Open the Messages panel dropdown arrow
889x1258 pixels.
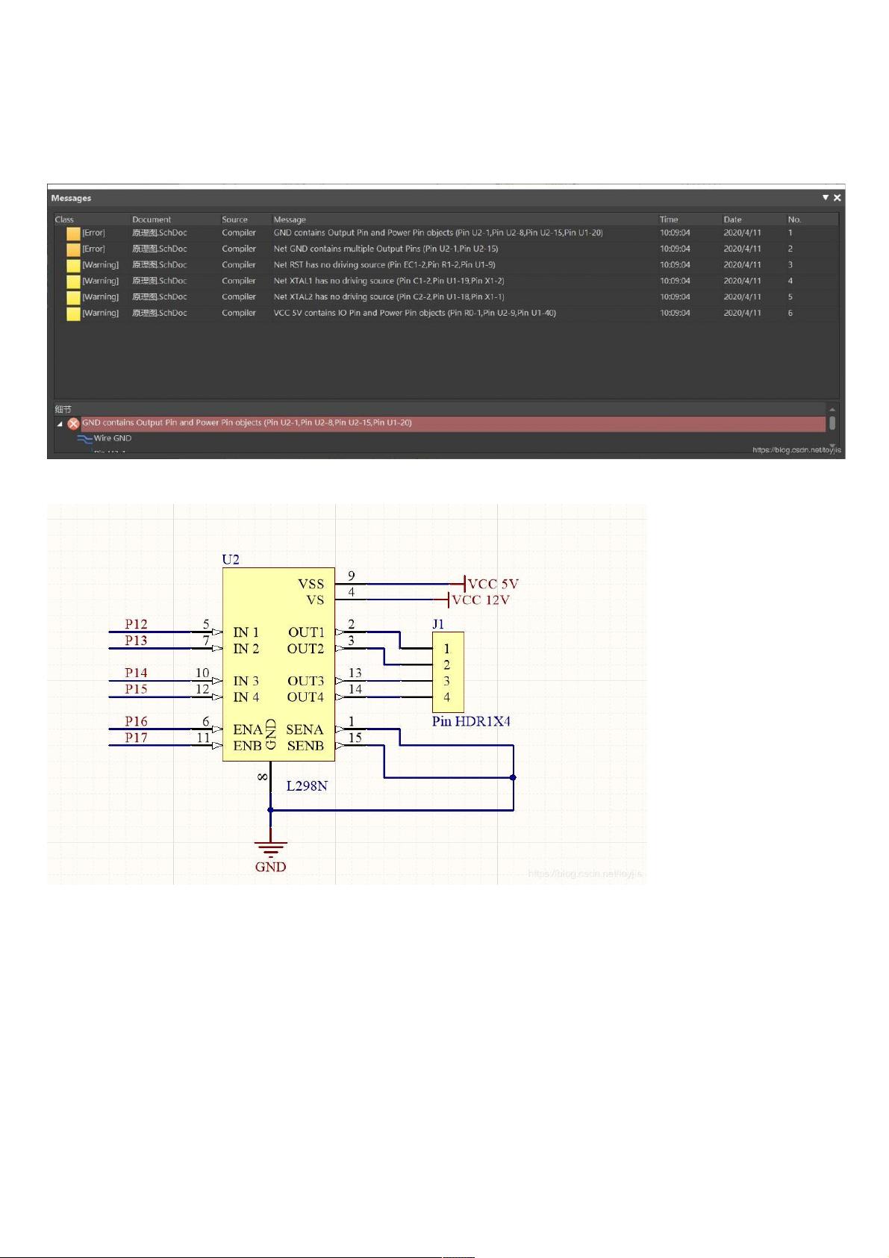pyautogui.click(x=825, y=198)
